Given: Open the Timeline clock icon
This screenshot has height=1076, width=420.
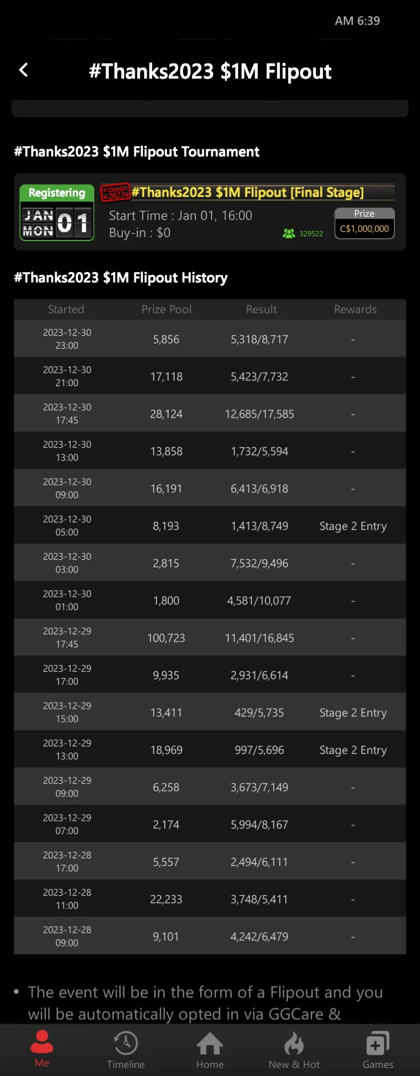Looking at the screenshot, I should click(126, 1043).
